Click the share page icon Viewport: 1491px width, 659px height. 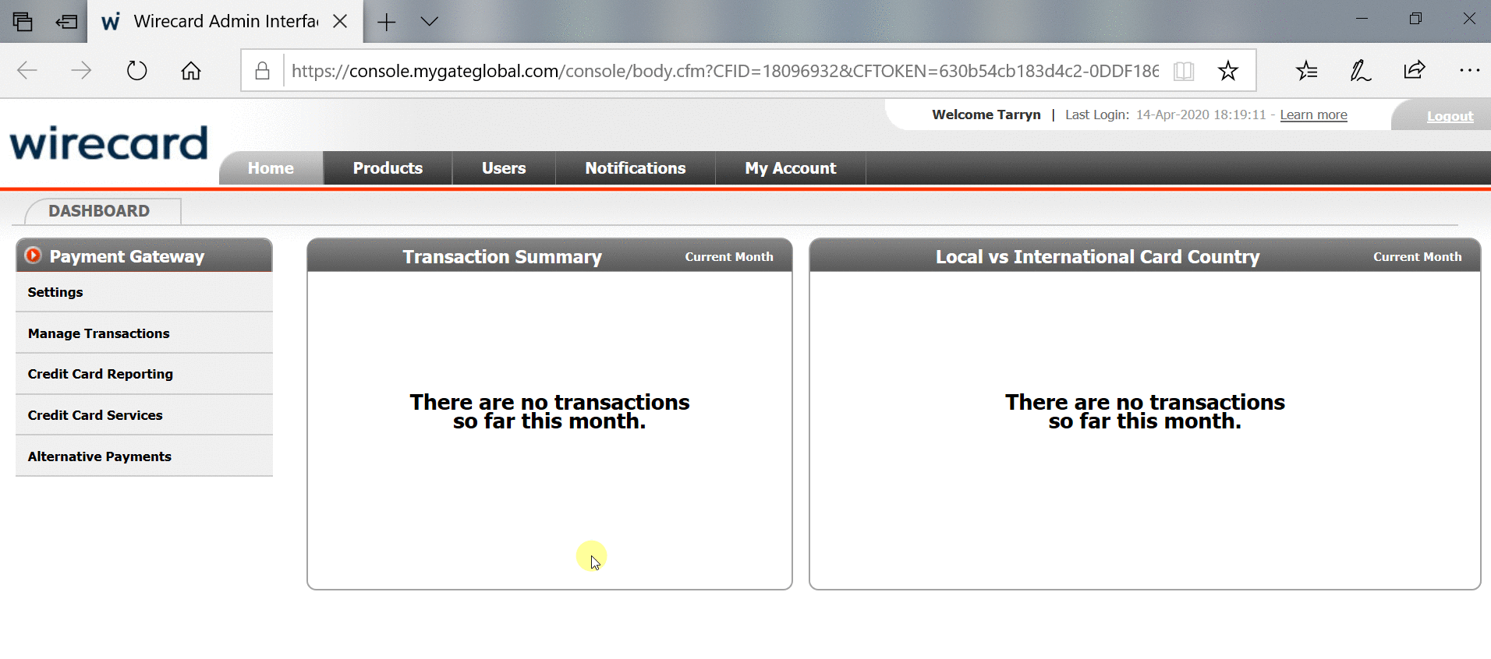click(1414, 71)
